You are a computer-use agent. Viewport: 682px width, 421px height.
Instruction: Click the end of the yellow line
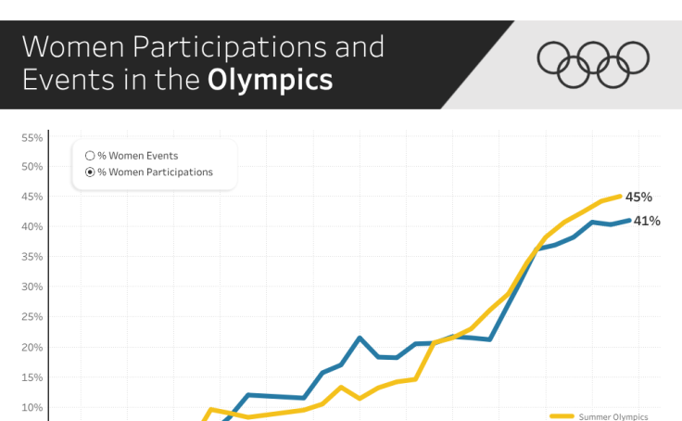pyautogui.click(x=620, y=196)
